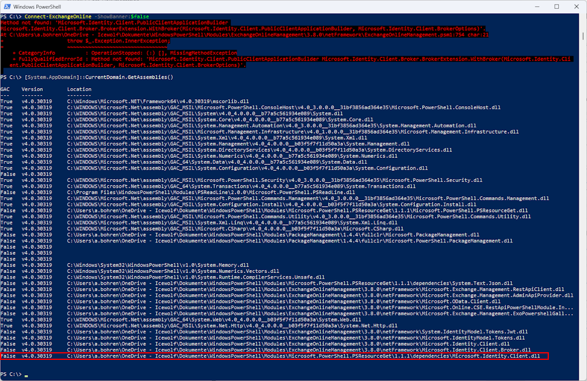Click the System.Net.Http.dll path row
Image resolution: width=587 pixels, height=381 pixels.
pyautogui.click(x=232, y=326)
